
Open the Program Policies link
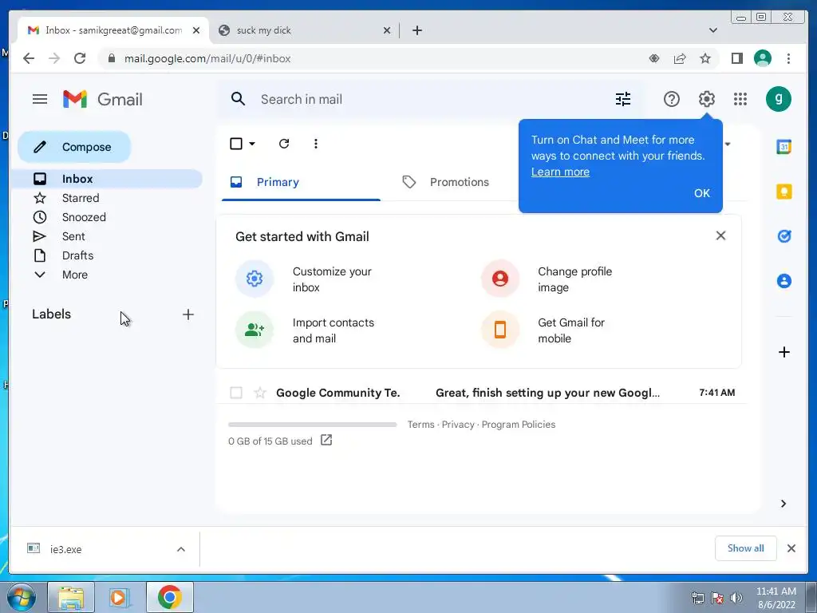coord(519,425)
